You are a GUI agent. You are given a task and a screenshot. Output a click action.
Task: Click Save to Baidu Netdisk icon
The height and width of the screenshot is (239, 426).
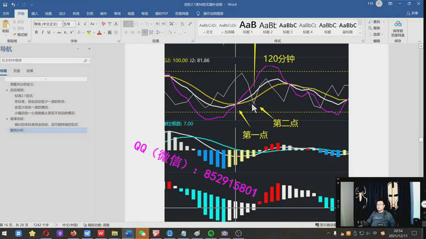[x=398, y=27]
